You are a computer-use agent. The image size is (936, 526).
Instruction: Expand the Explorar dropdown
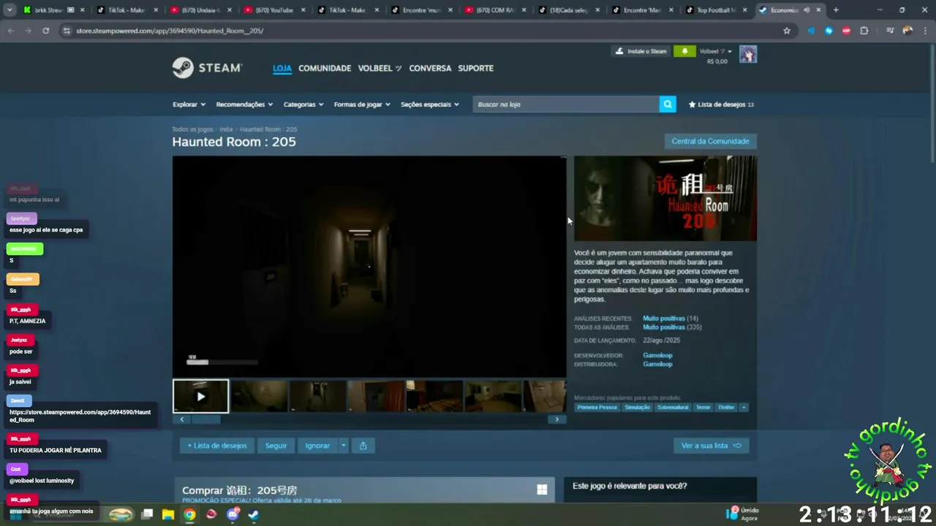point(189,104)
